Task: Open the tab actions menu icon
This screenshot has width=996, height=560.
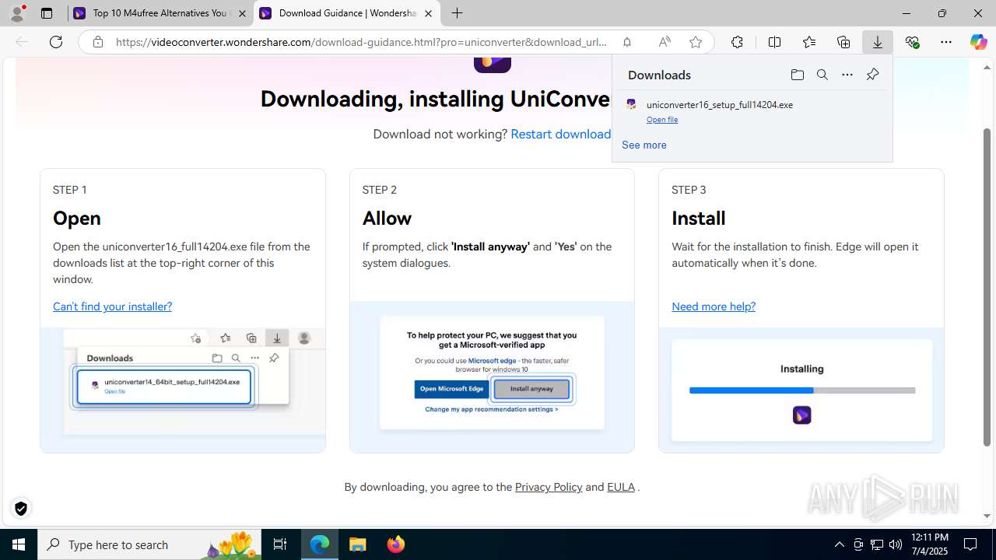Action: tap(47, 13)
